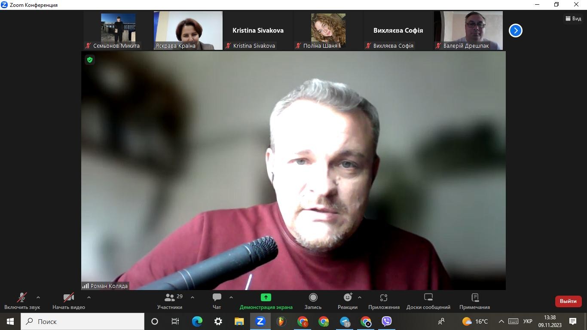Open Telegram icon with 35 badge
This screenshot has height=330, width=587.
click(345, 321)
